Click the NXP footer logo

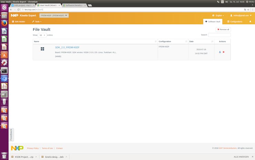click(17, 148)
